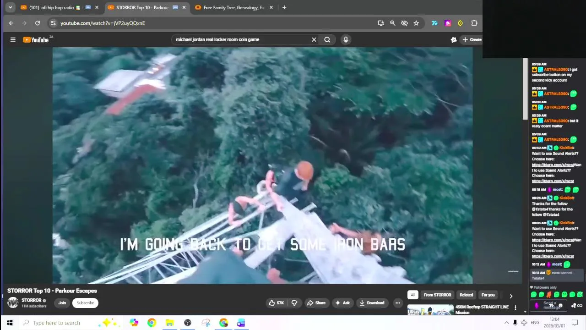Open site information icon in address bar
Image resolution: width=586 pixels, height=330 pixels.
(53, 23)
